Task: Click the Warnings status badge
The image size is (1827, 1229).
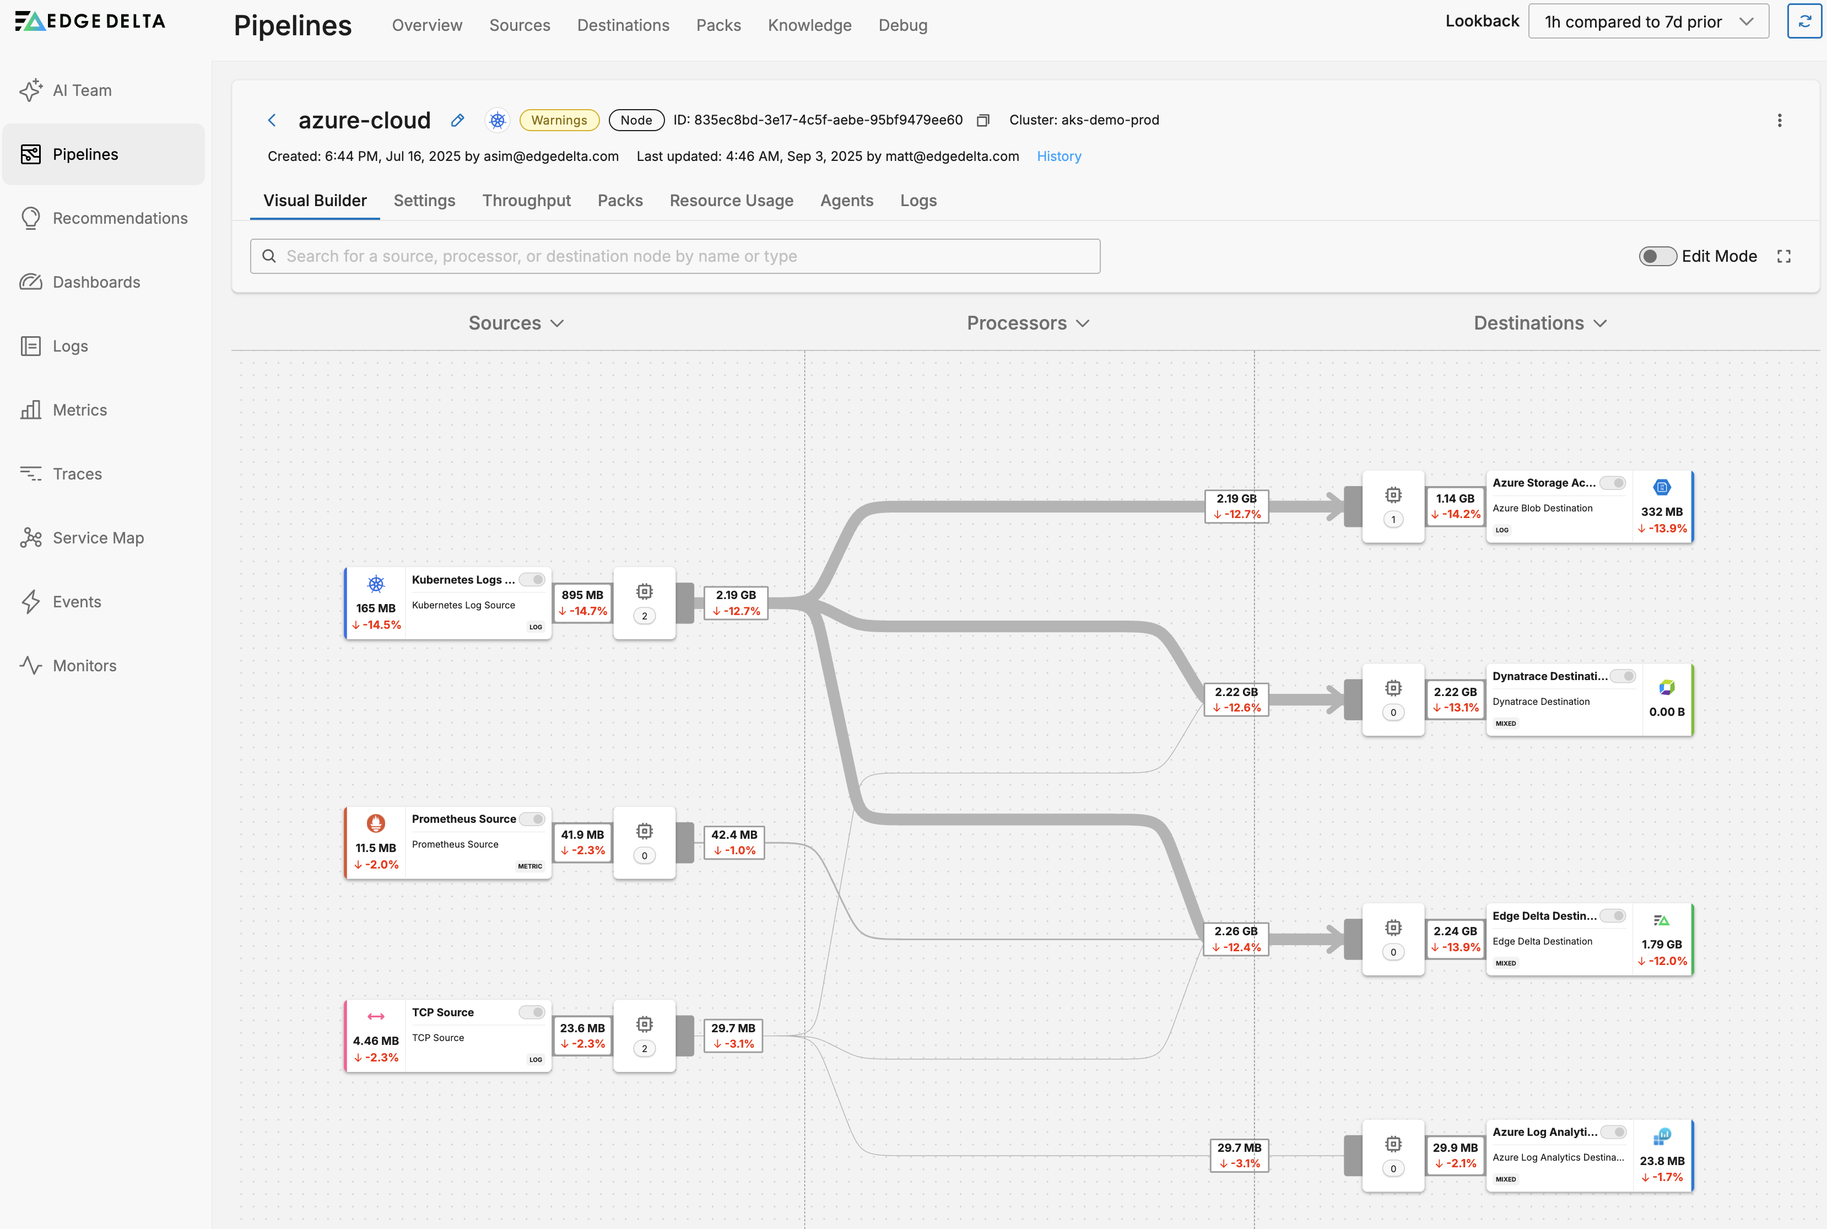Action: pos(559,120)
